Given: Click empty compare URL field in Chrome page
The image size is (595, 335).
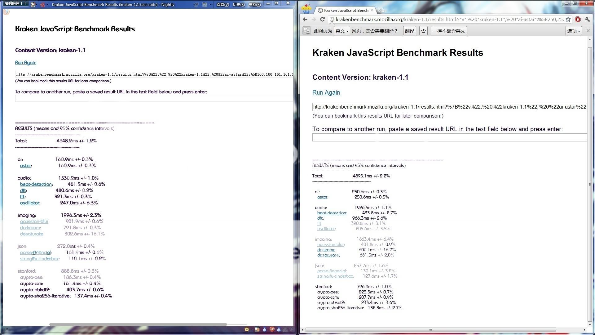Looking at the screenshot, I should 450,137.
